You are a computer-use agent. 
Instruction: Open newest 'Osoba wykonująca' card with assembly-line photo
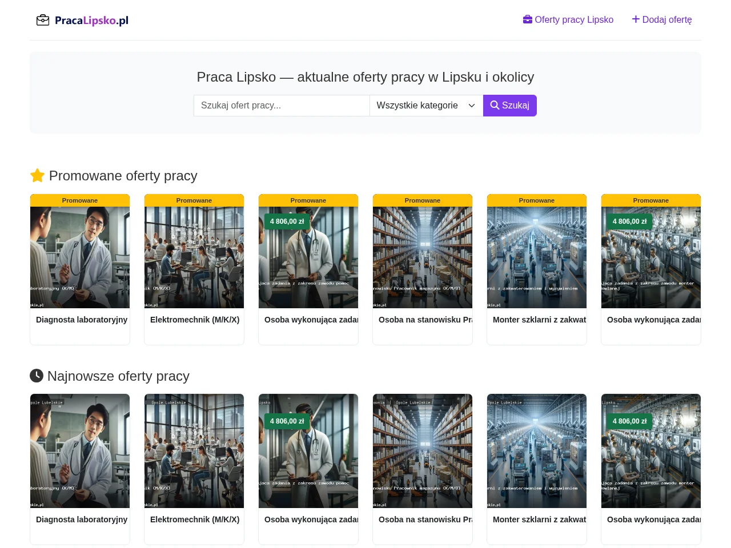coord(651,469)
